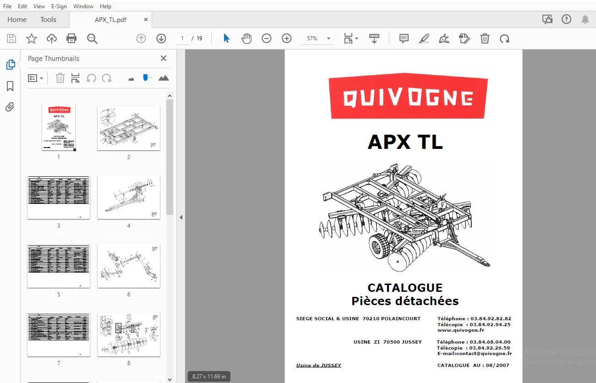Open the File menu

tap(7, 6)
